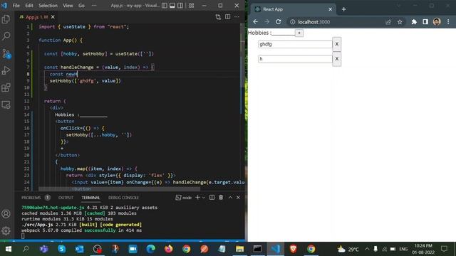Click the horizontal scrollbar in code editor

[119, 189]
